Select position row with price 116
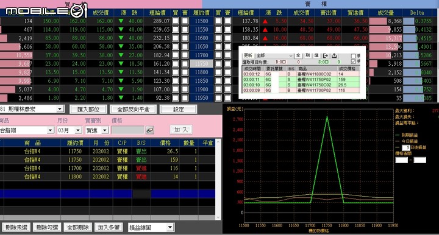 pos(107,168)
